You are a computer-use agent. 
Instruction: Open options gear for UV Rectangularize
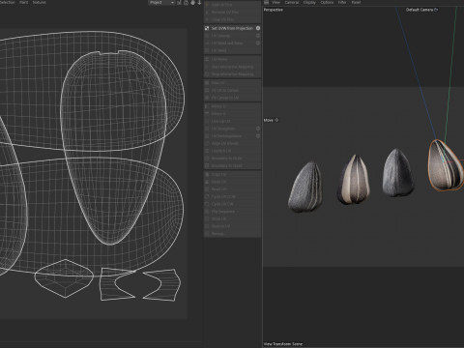click(258, 136)
